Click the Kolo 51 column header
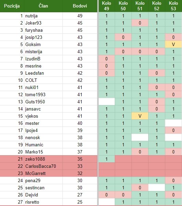Image resolution: width=182 pixels, height=206 pixels. 140,6
